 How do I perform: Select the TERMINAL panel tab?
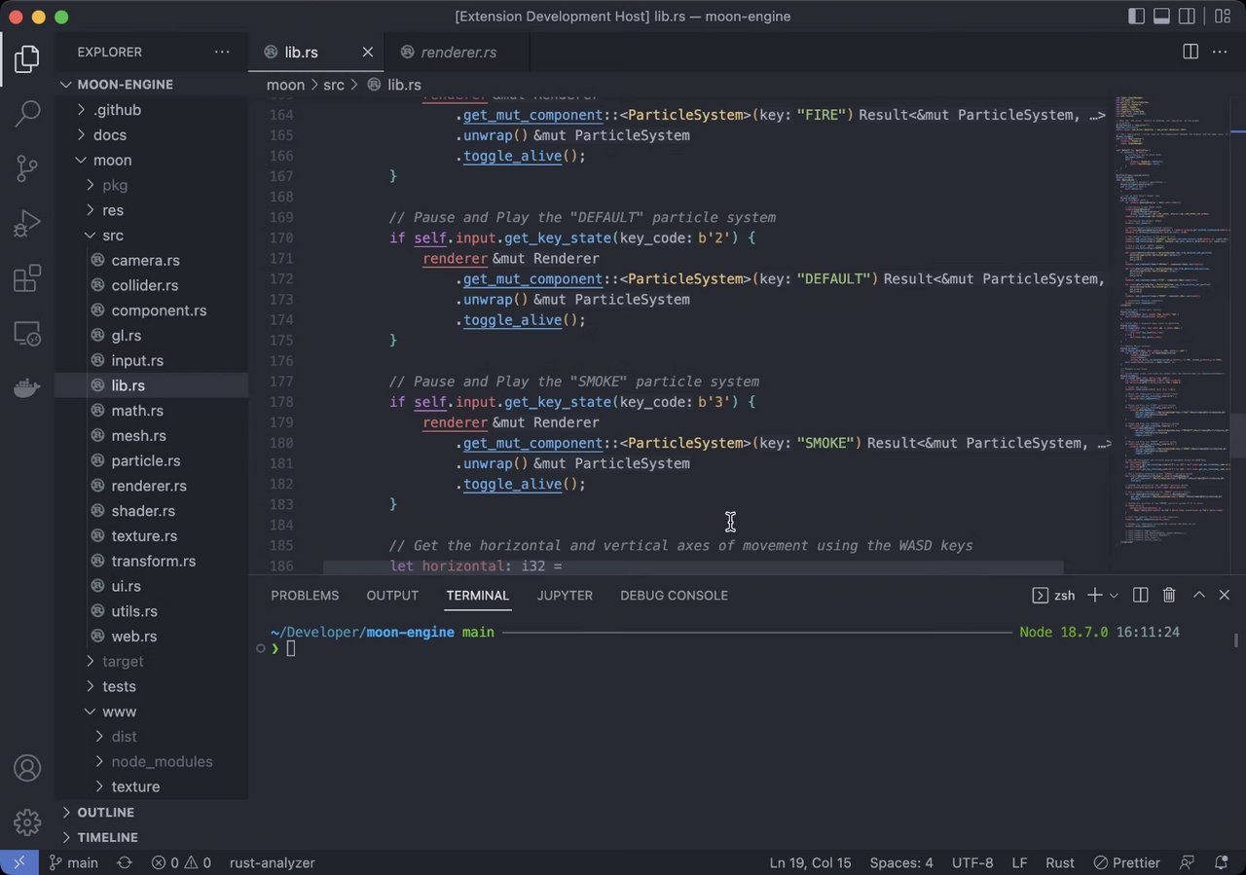pyautogui.click(x=478, y=595)
